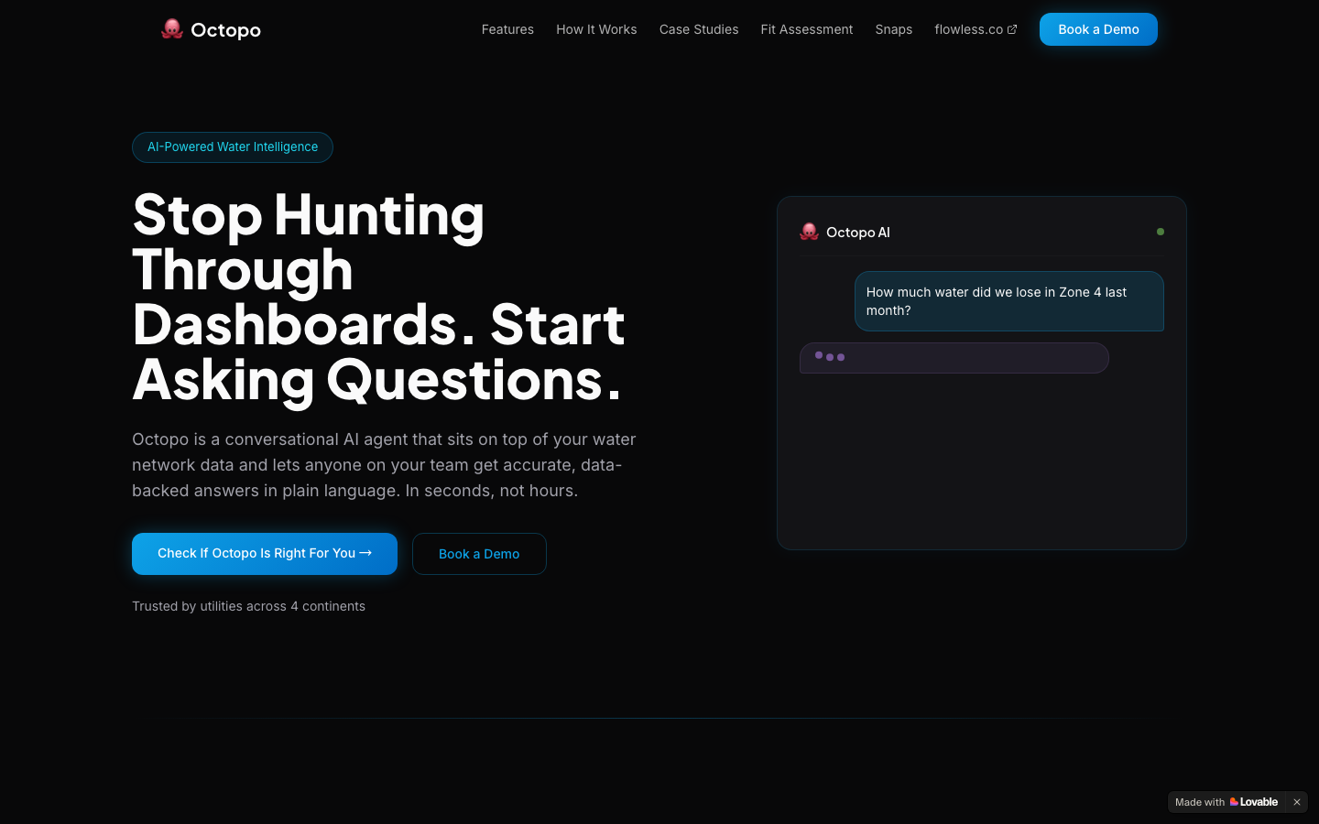
Task: Click the external-link icon beside flowless.co
Action: (x=1012, y=29)
